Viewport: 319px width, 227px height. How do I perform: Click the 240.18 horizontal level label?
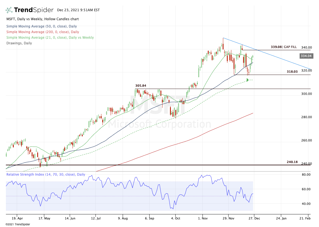click(x=292, y=162)
